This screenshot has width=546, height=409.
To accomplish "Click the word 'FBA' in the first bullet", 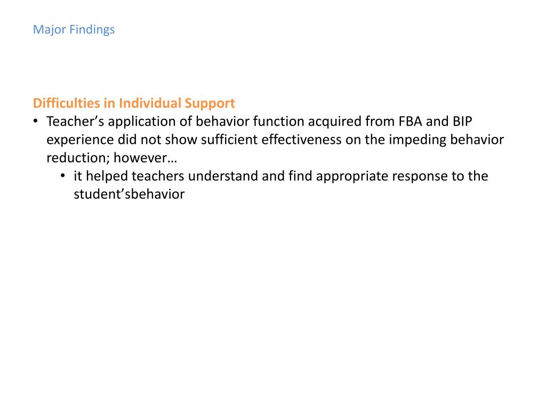I will point(410,121).
